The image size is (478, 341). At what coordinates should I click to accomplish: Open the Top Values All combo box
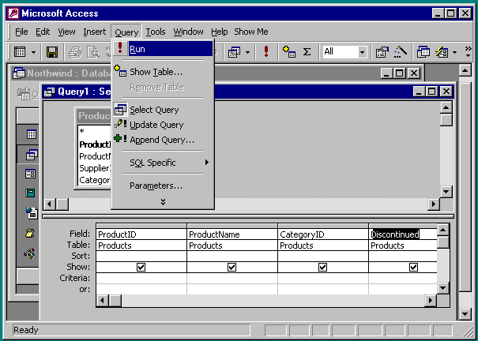pyautogui.click(x=362, y=52)
